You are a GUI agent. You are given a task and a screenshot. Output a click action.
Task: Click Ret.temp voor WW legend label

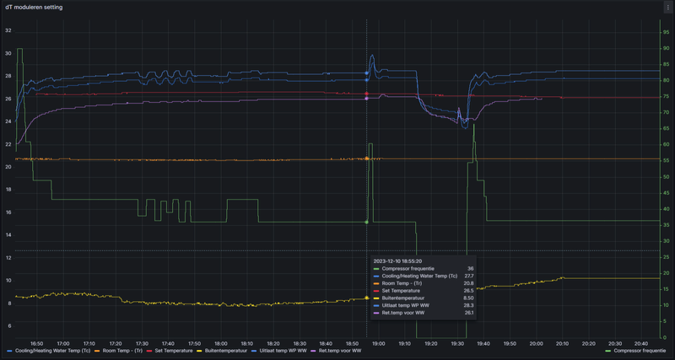tap(342, 350)
